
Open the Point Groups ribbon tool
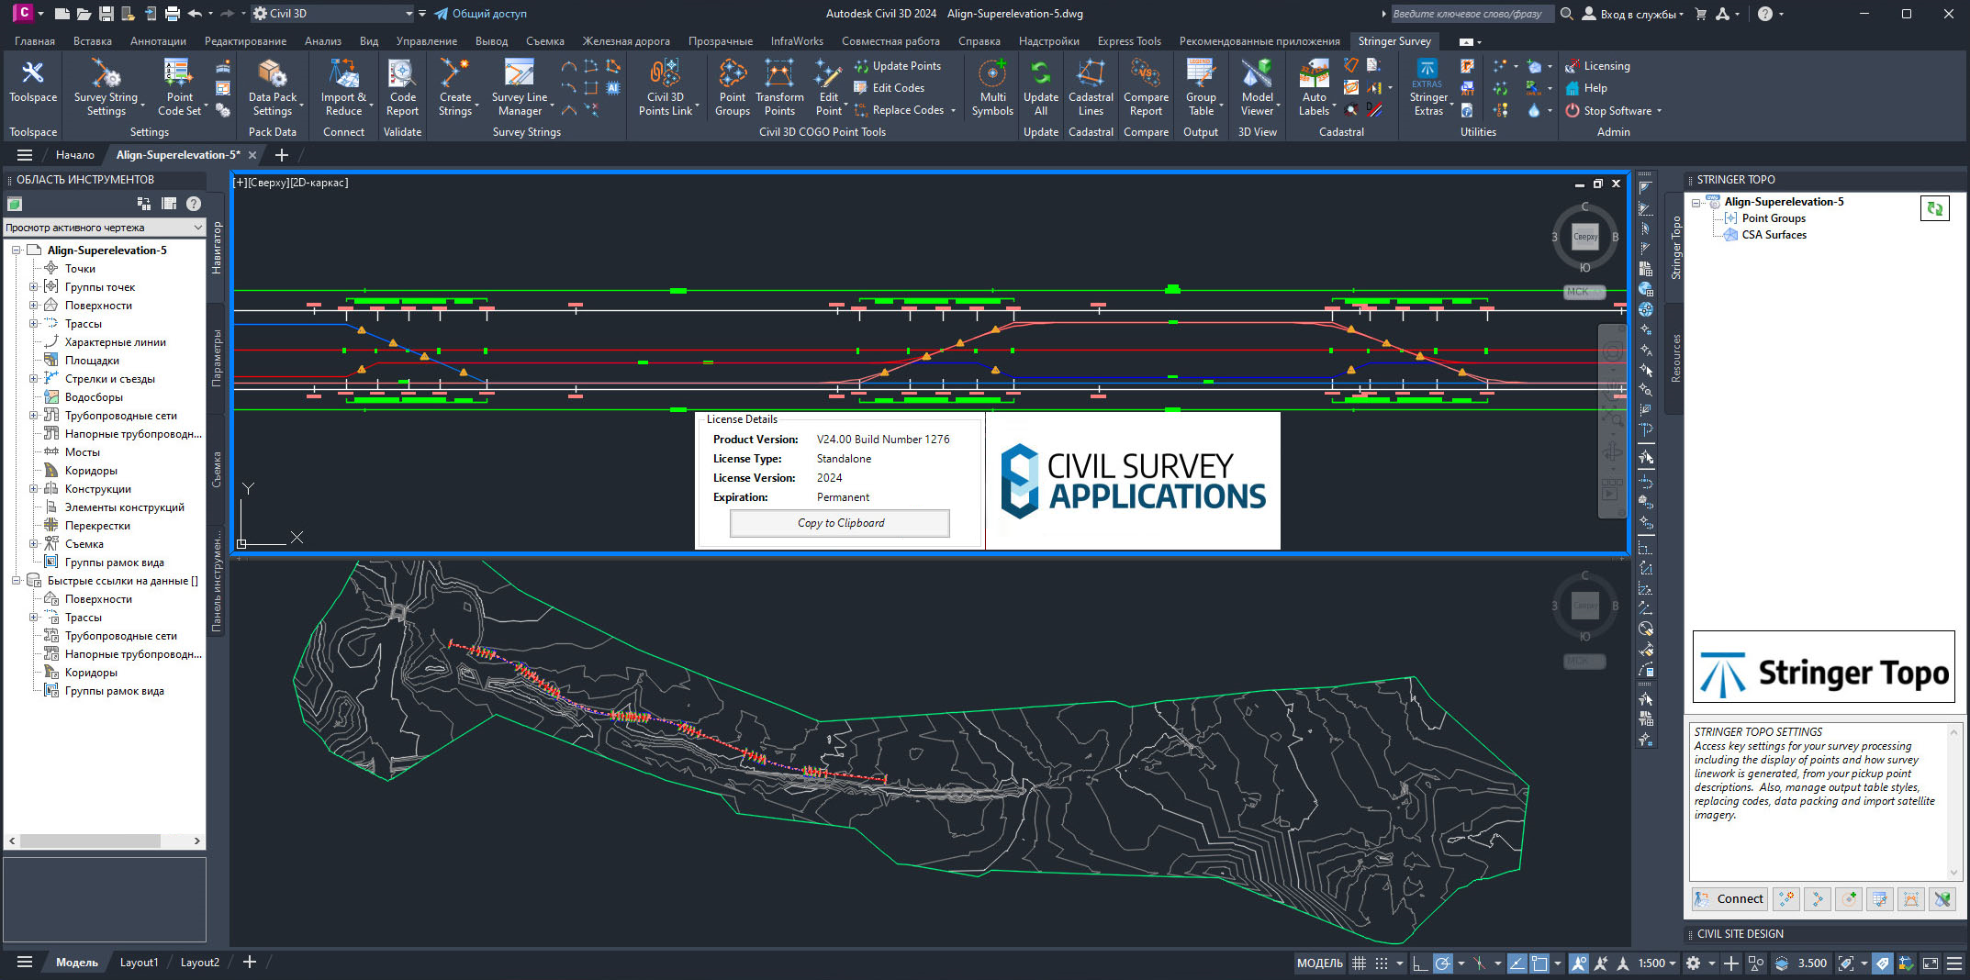[733, 87]
